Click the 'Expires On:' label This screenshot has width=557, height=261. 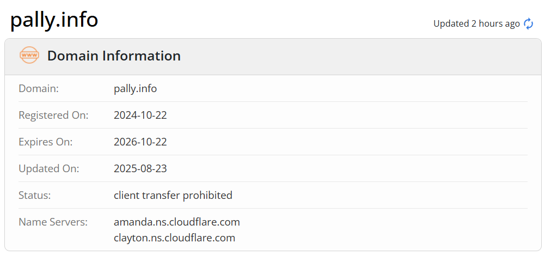coord(46,142)
